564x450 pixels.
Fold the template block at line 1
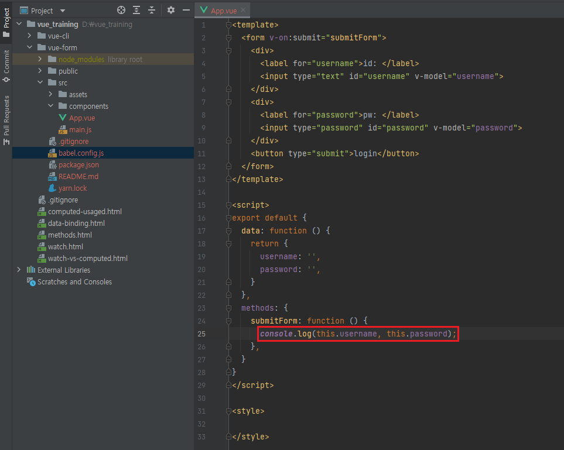(x=228, y=25)
